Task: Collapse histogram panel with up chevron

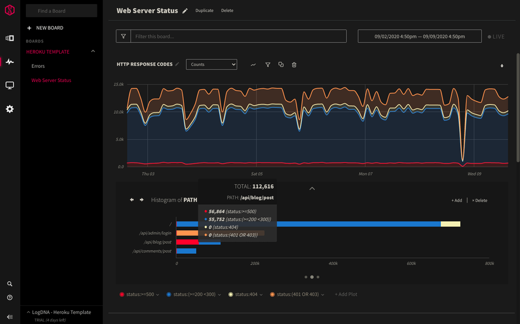Action: (x=312, y=188)
